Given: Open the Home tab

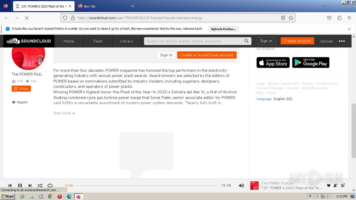Looking at the screenshot, I should tap(69, 41).
